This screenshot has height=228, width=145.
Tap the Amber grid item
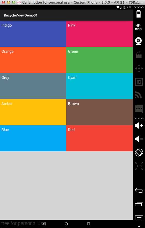click(x=33, y=112)
